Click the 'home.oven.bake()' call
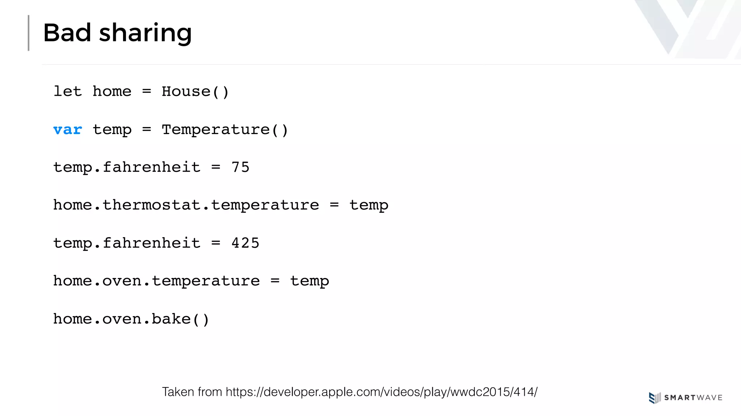The width and height of the screenshot is (741, 416). (x=131, y=319)
